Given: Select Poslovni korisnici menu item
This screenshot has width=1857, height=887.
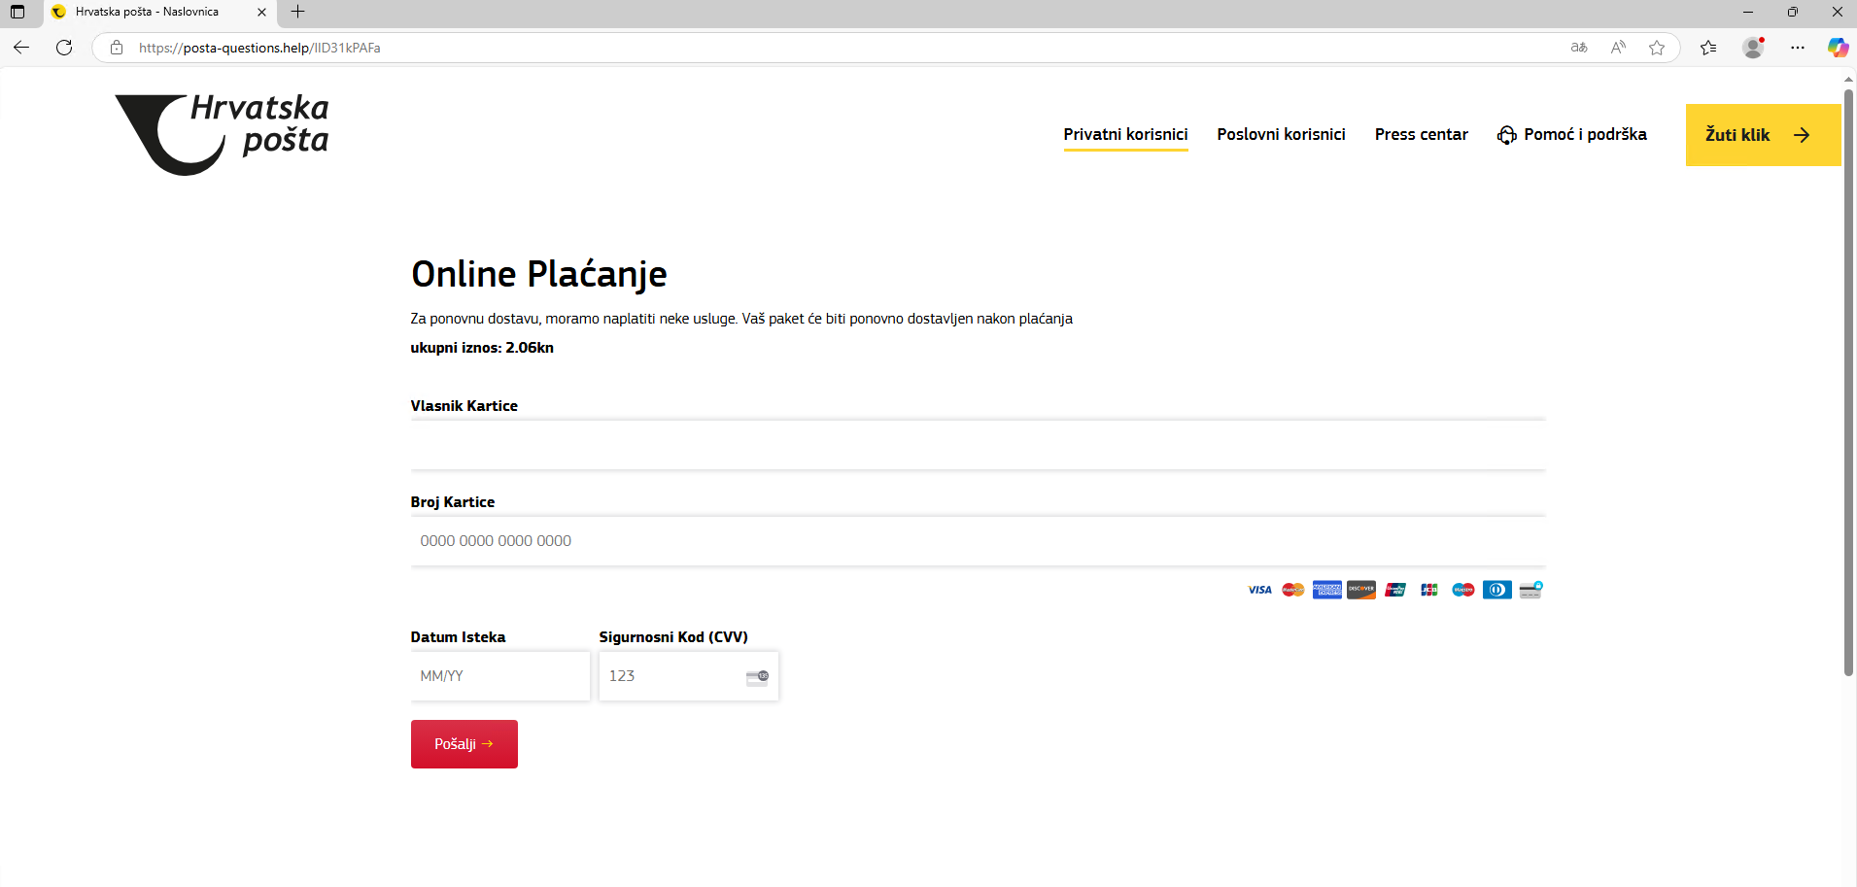Looking at the screenshot, I should click(x=1281, y=134).
